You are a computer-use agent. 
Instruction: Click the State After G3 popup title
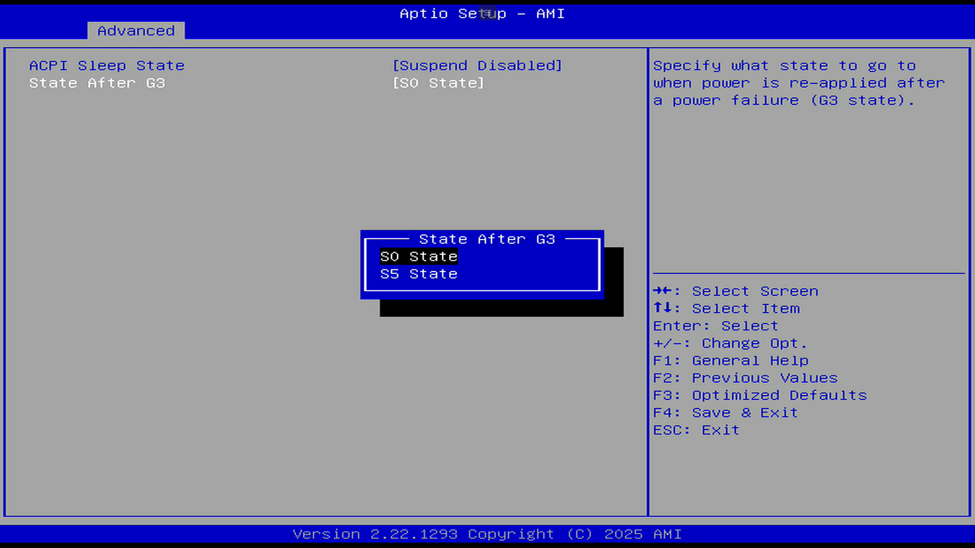(x=486, y=239)
